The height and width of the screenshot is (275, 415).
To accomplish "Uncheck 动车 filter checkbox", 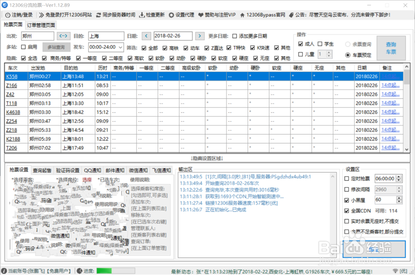I will point(186,48).
